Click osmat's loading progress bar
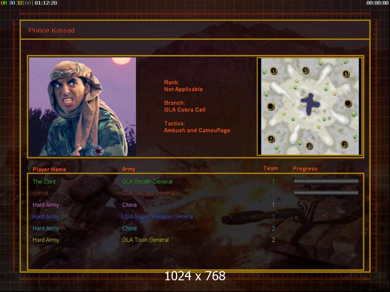390x292 pixels. point(326,193)
